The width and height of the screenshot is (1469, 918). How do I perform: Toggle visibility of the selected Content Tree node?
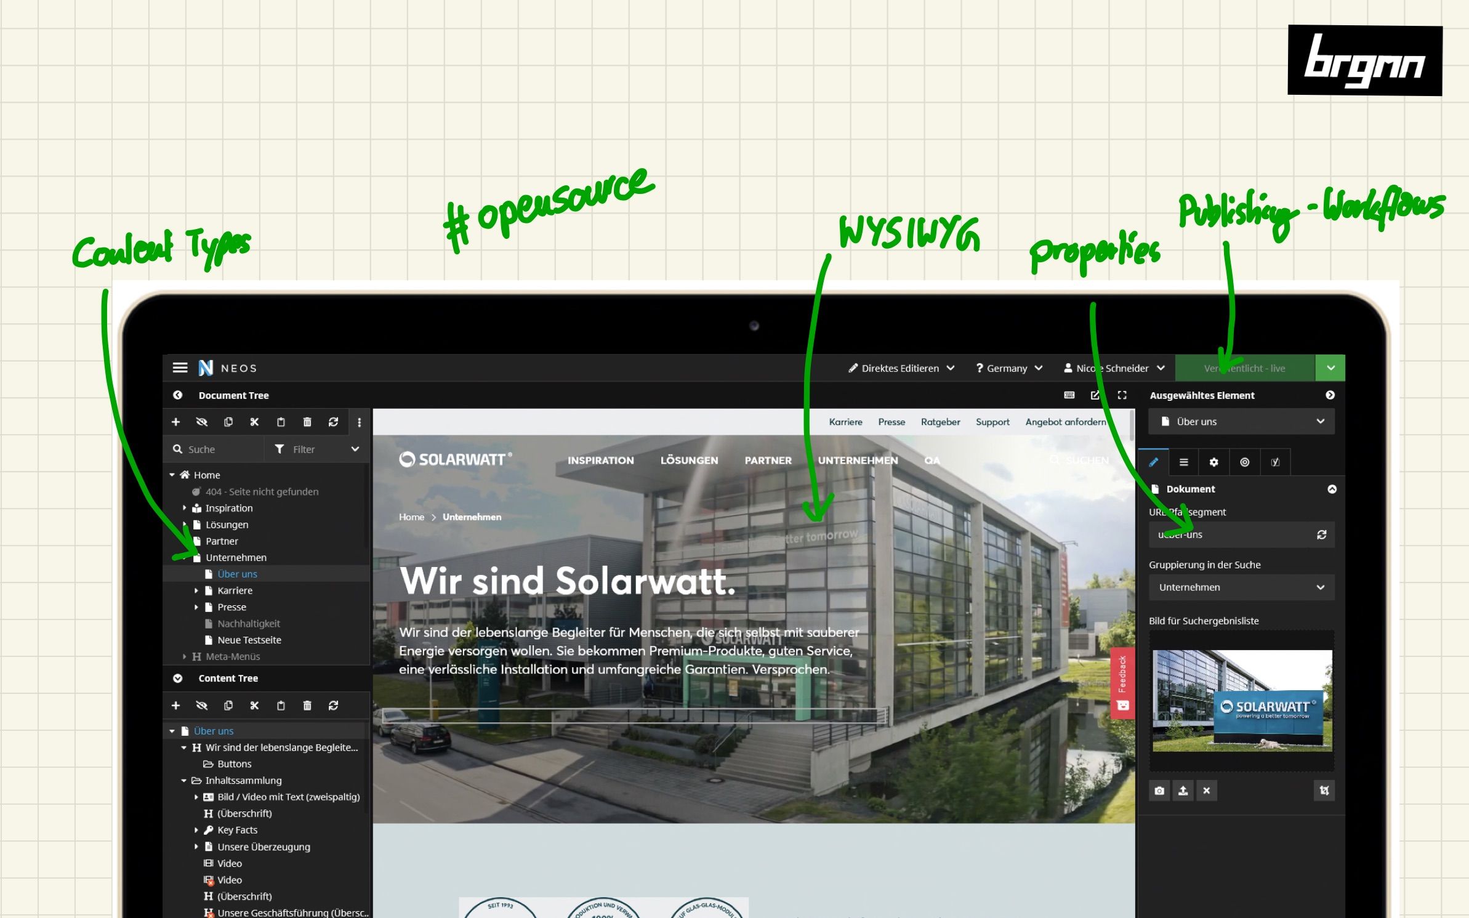[x=202, y=706]
